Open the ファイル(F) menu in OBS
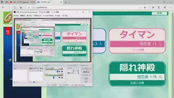 click(16, 16)
